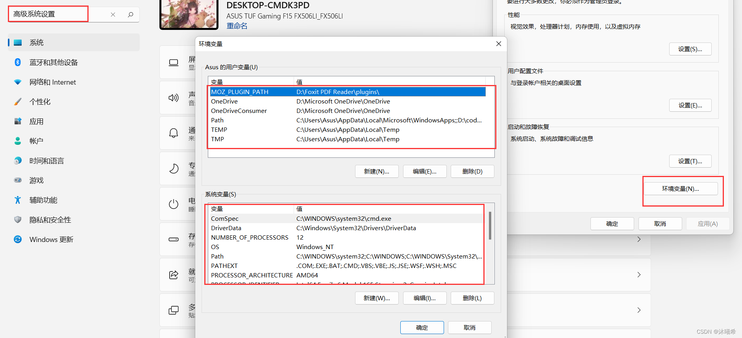Select the TEMP user variable

348,130
